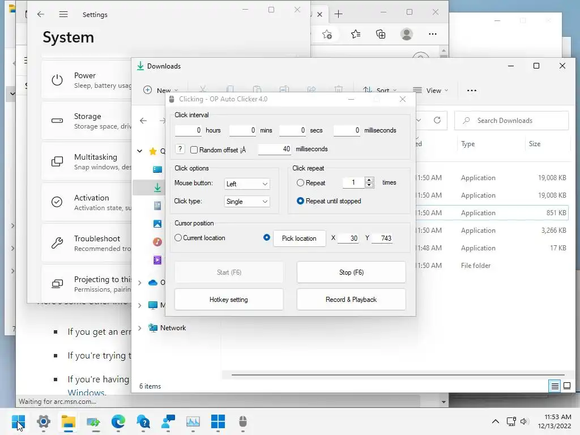Open the Mouse button dropdown
This screenshot has width=580, height=435.
tap(247, 184)
